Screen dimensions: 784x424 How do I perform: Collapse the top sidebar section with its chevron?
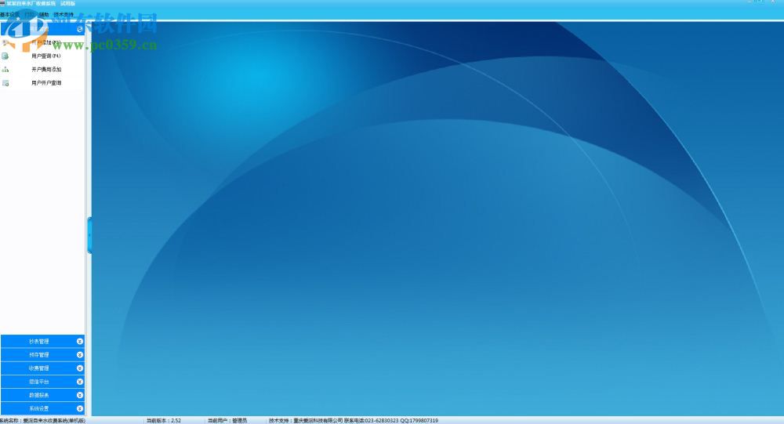coord(79,29)
